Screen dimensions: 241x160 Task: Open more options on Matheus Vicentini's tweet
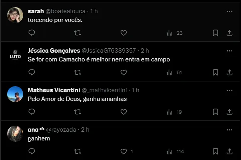(229, 91)
